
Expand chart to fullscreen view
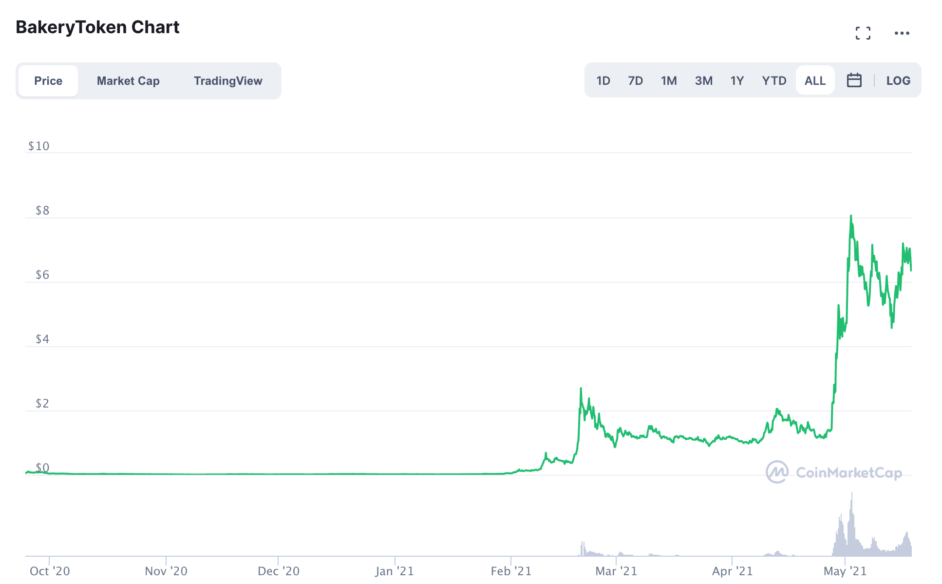[863, 33]
